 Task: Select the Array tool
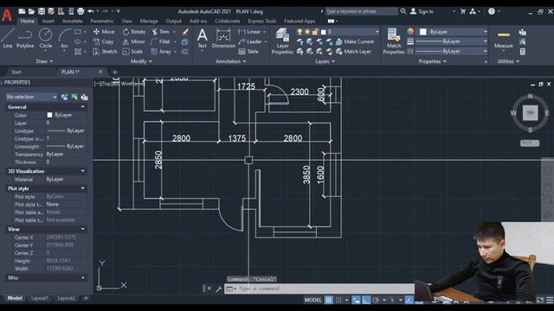point(161,52)
